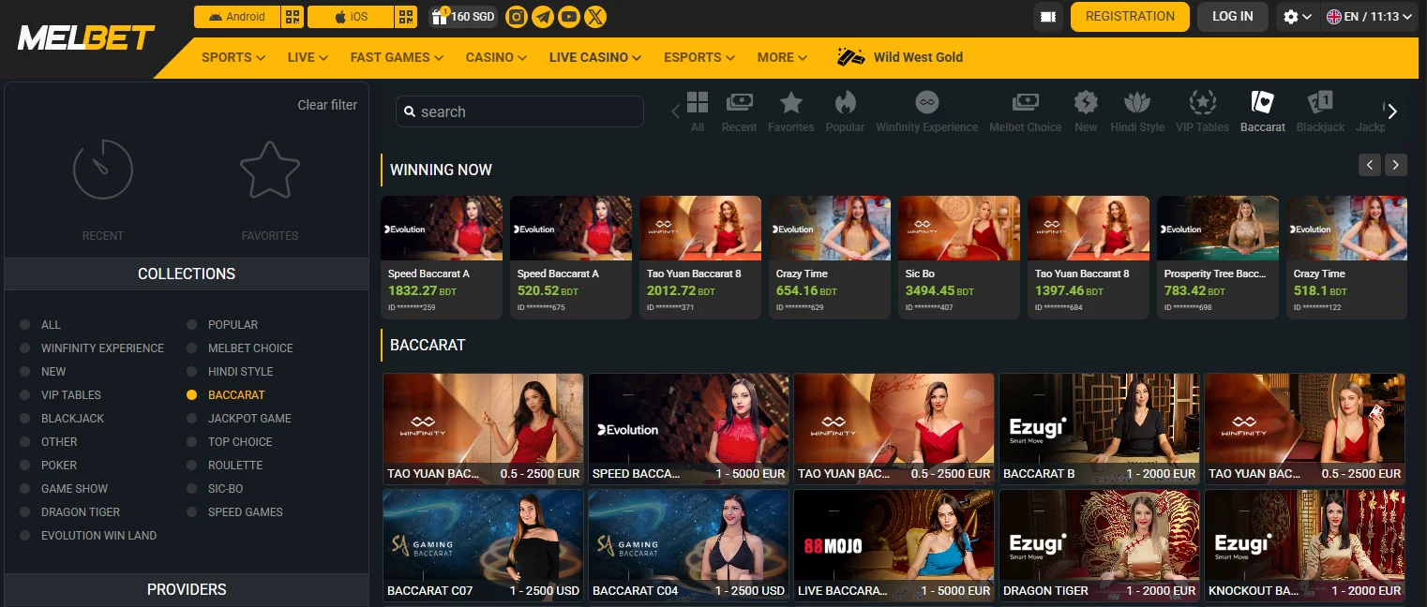
Task: Select the DRAGON TIGER collection option
Action: [x=70, y=512]
